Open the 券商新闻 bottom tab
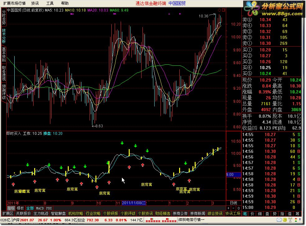The width and height of the screenshot is (306, 226). (197, 214)
